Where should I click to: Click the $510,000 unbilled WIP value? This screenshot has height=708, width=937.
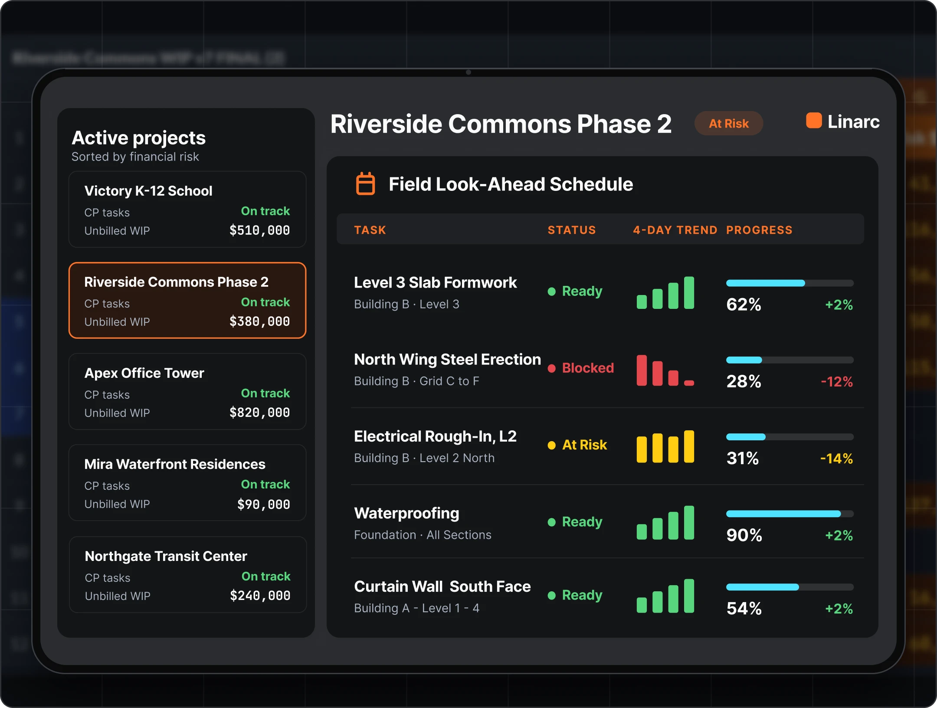(x=260, y=230)
